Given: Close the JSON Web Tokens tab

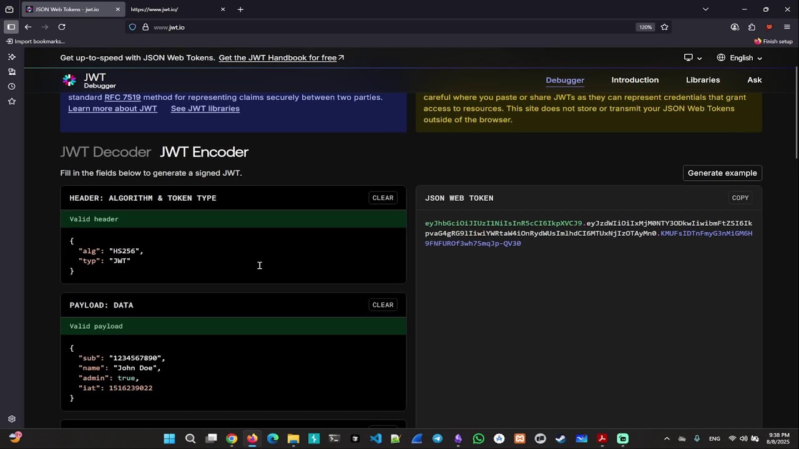Looking at the screenshot, I should 117,9.
